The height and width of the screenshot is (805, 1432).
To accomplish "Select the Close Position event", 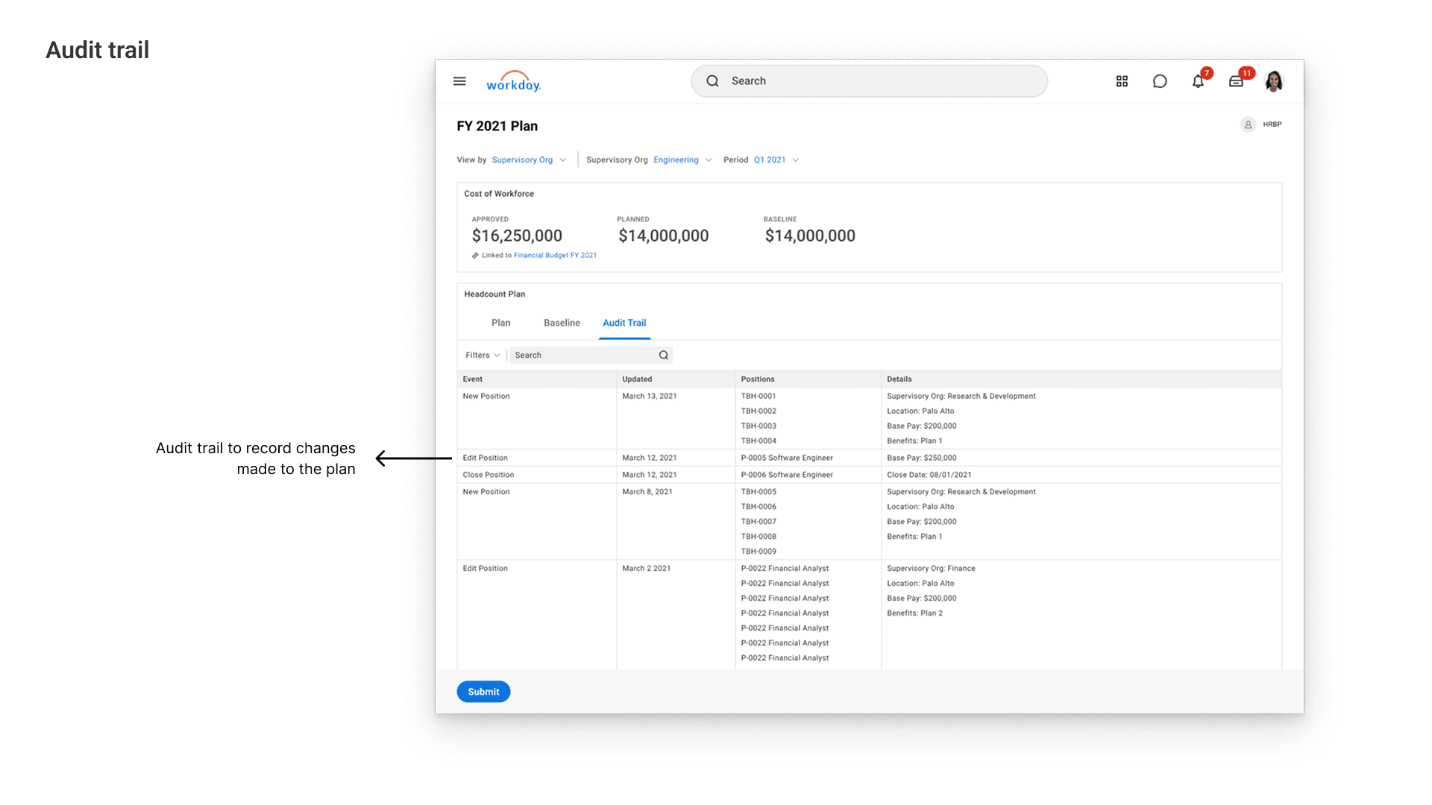I will pos(489,475).
